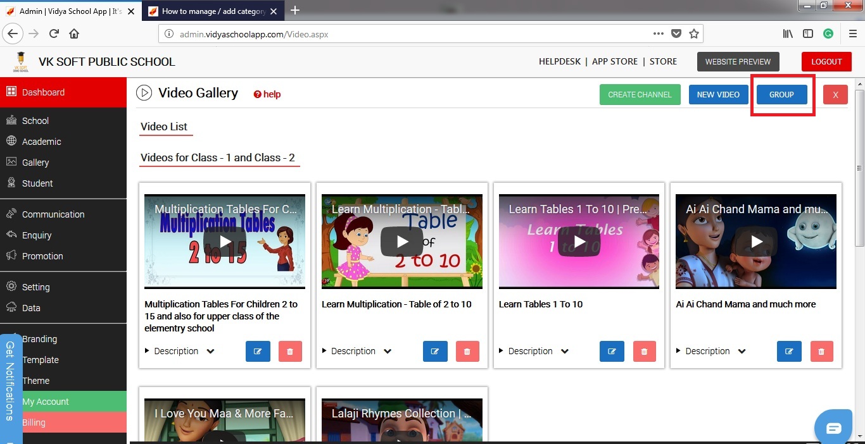865x444 pixels.
Task: Click the CREATE CHANNEL button
Action: pyautogui.click(x=640, y=94)
